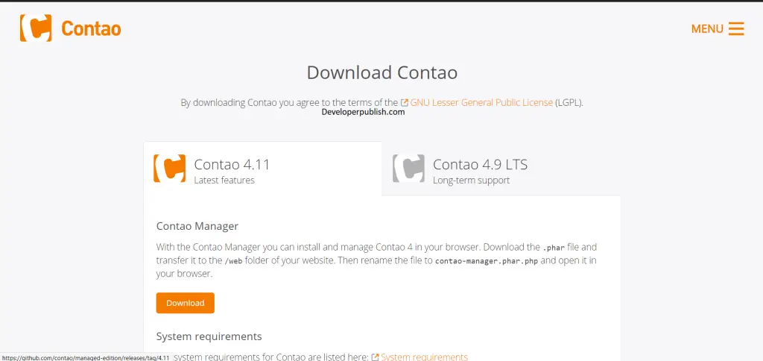Click the Developerpublish.com watermark text
The image size is (763, 361).
(363, 112)
